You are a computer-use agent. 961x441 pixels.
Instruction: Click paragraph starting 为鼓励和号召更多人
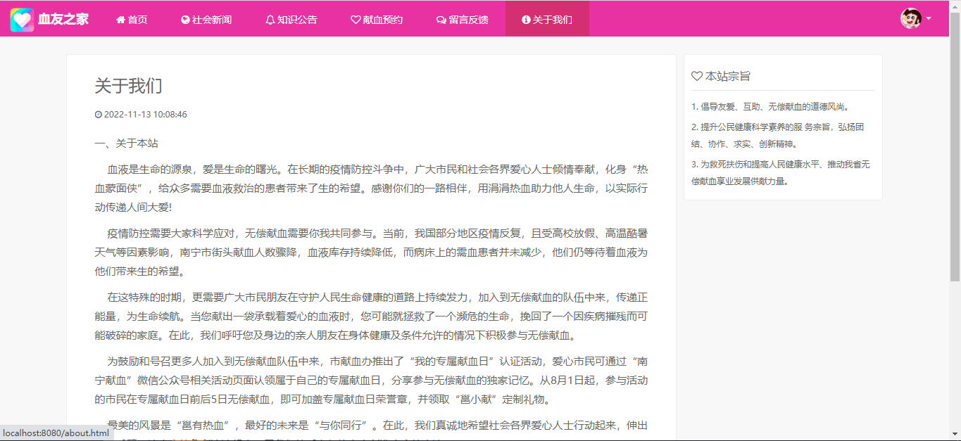pos(371,381)
